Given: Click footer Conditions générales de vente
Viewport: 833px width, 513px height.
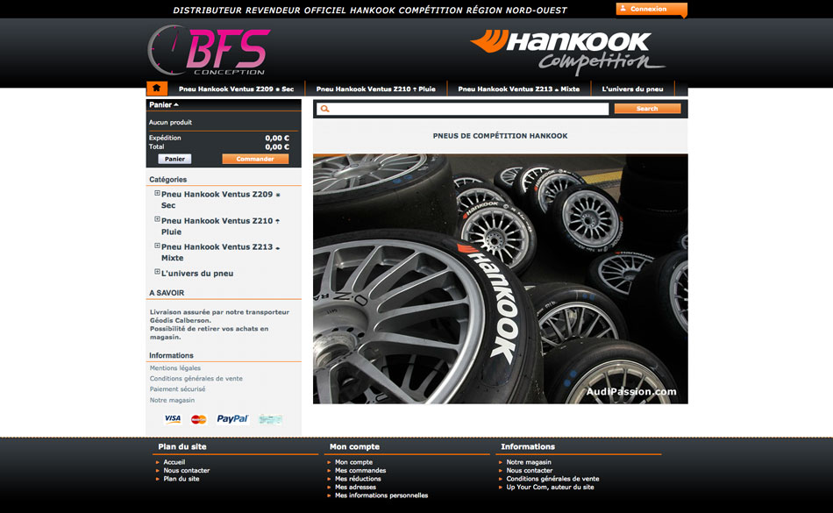Looking at the screenshot, I should point(552,479).
